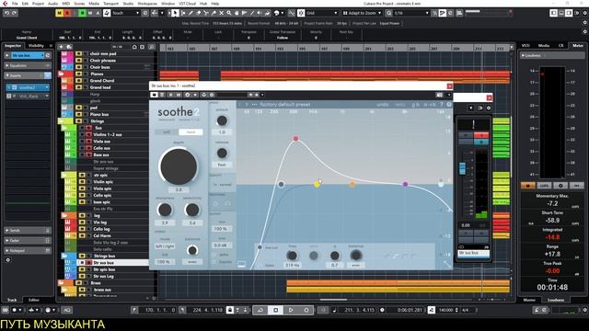Click the hard mode button in soothe2
The width and height of the screenshot is (589, 331).
(x=191, y=132)
